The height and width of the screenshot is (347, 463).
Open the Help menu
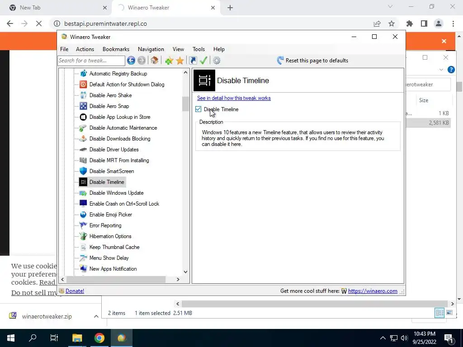pos(219,49)
